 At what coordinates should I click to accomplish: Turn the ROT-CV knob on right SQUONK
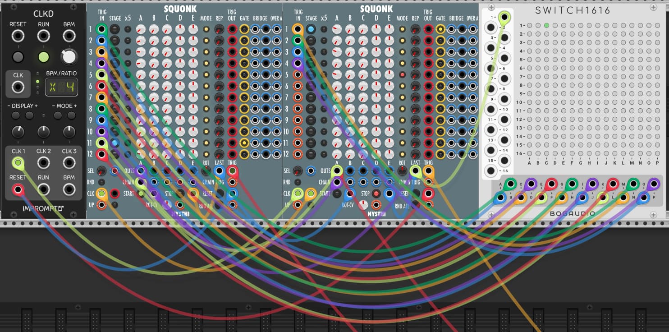click(x=363, y=205)
